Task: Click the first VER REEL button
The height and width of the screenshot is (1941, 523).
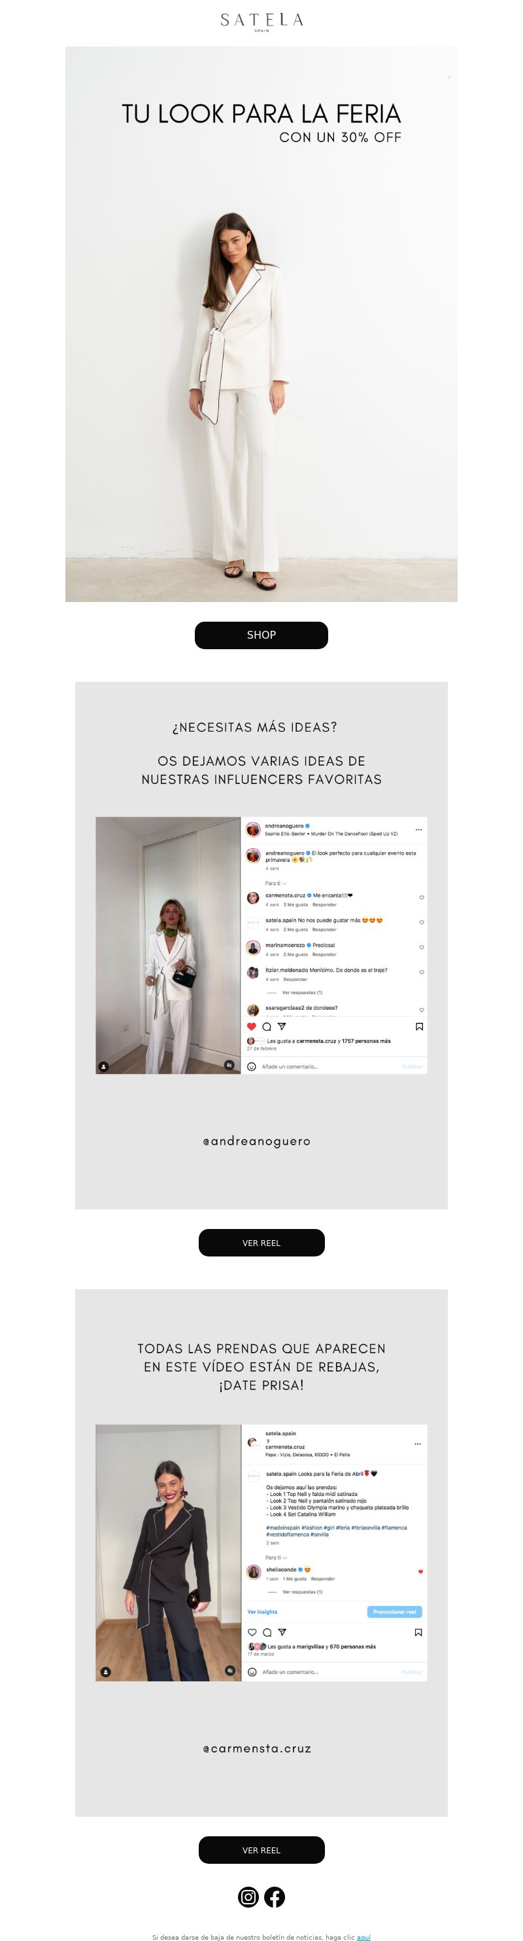Action: pyautogui.click(x=261, y=1243)
